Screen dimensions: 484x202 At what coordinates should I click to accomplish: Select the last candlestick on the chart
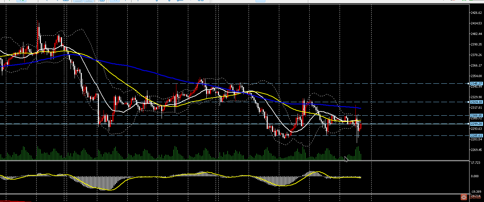pyautogui.click(x=361, y=126)
